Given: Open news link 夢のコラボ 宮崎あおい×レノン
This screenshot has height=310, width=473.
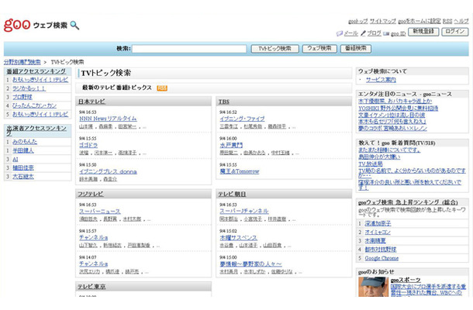Looking at the screenshot, I should click(x=393, y=128).
